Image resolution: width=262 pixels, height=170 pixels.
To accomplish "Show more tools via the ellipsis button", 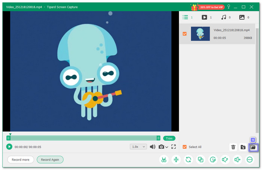I will (250, 160).
